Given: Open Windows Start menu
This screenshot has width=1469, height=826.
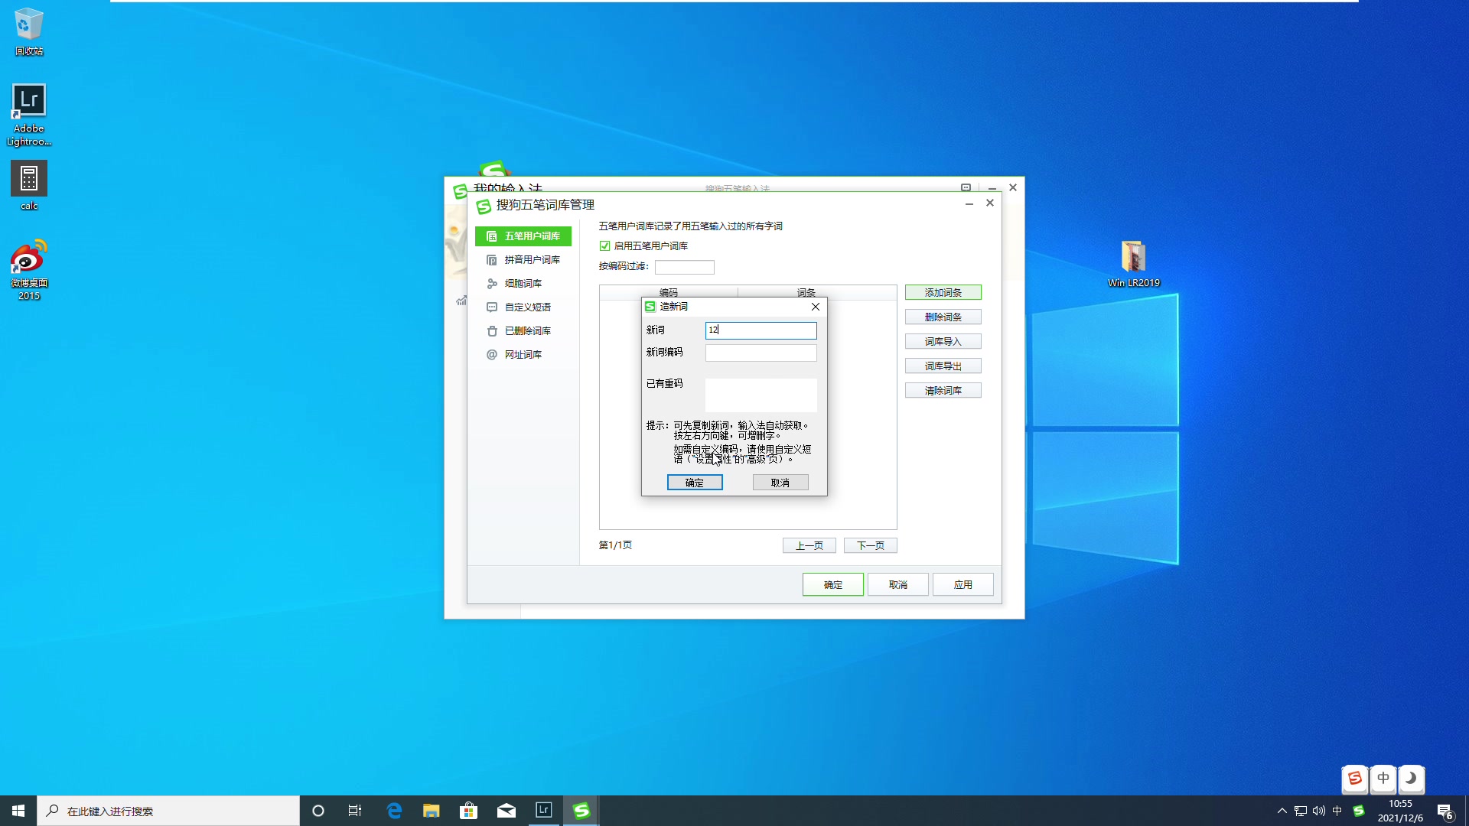Looking at the screenshot, I should click(18, 811).
